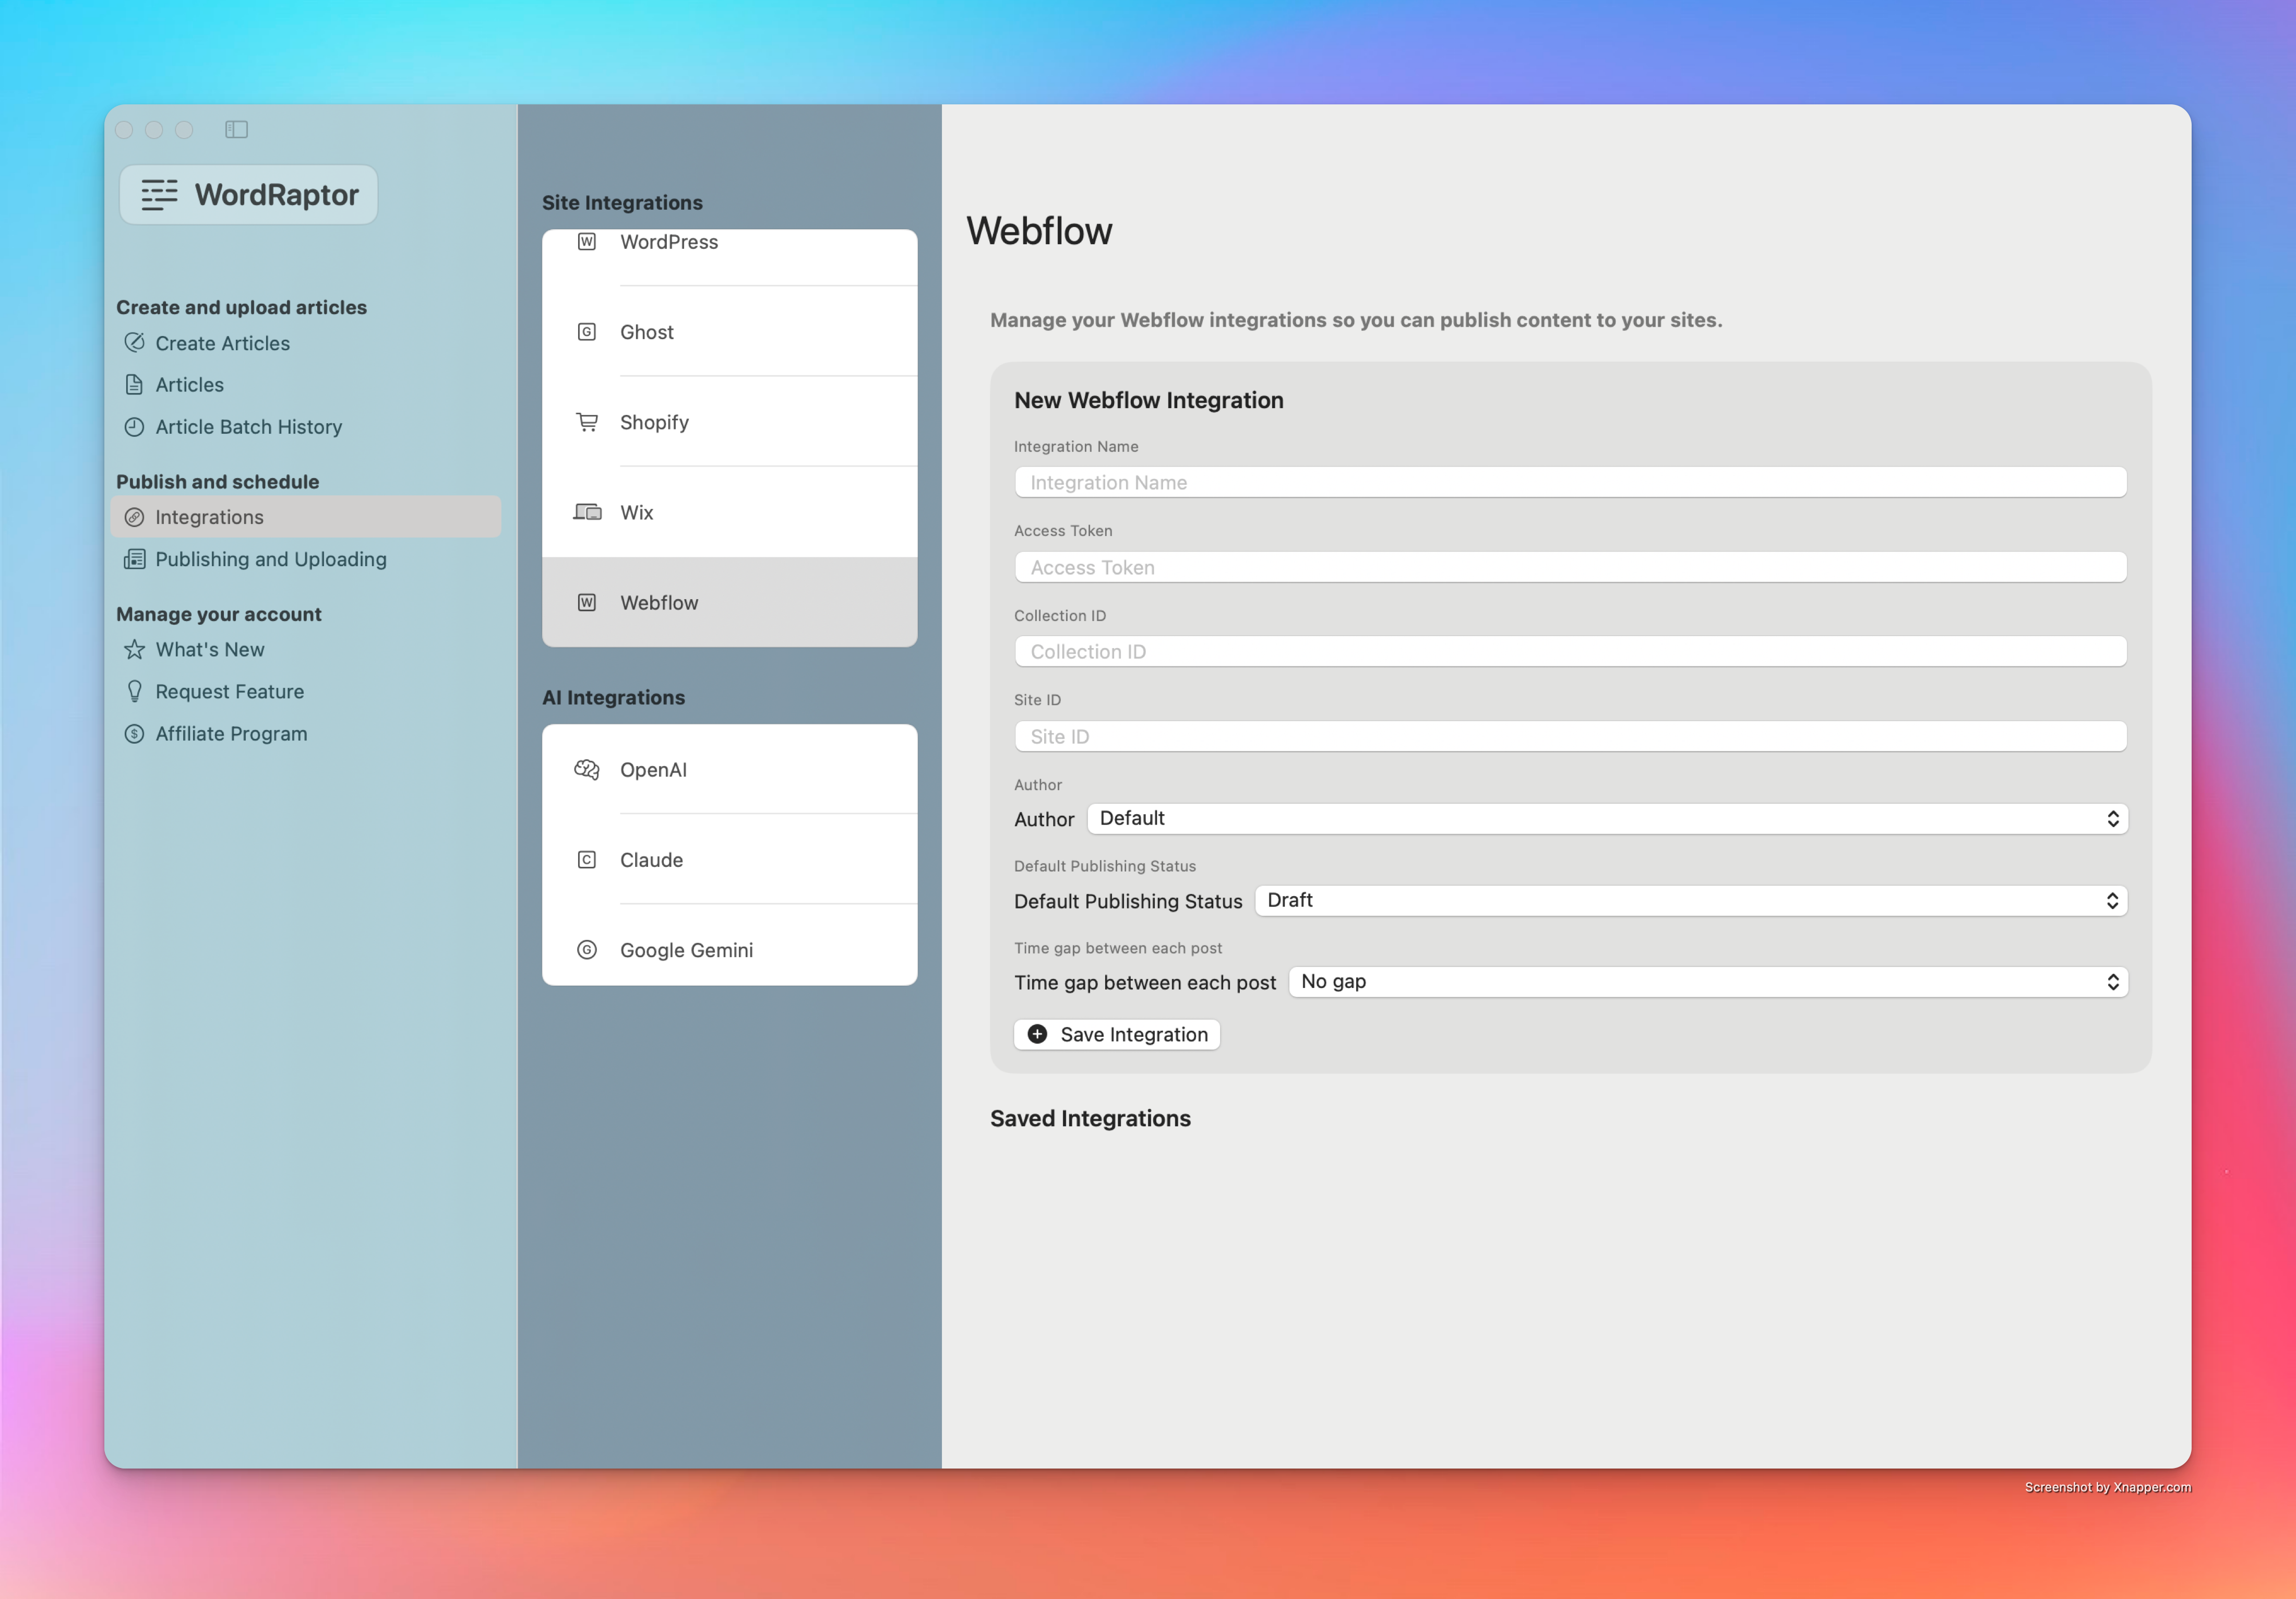Image resolution: width=2296 pixels, height=1599 pixels.
Task: Click the Create Articles pencil icon
Action: coord(134,343)
